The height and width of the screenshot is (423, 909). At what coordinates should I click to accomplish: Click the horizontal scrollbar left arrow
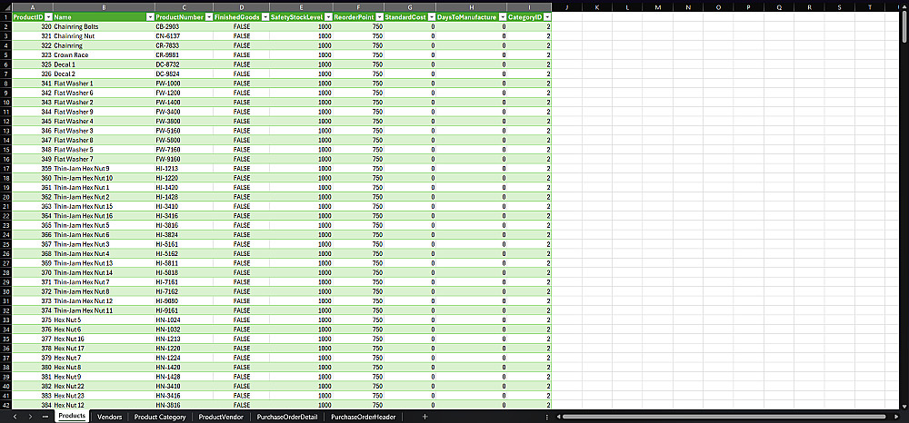(x=558, y=417)
